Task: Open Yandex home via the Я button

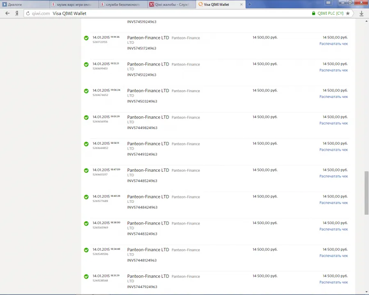Action: point(17,14)
